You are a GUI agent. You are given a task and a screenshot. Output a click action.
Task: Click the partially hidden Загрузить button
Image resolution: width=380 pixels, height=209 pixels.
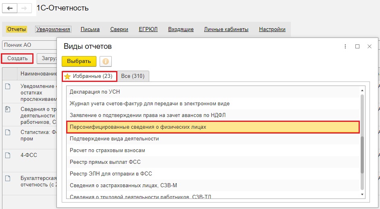pos(47,59)
